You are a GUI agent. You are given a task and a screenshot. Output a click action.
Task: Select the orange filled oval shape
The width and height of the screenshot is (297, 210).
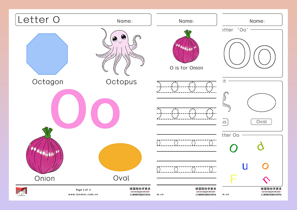tap(120, 157)
